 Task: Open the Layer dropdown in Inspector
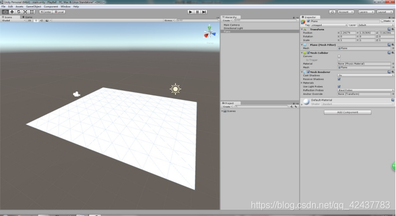(x=376, y=25)
